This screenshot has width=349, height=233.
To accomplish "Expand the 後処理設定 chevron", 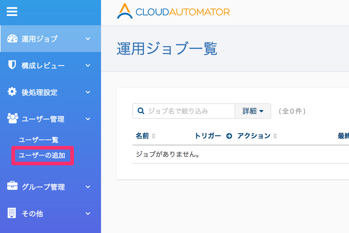I will (88, 92).
